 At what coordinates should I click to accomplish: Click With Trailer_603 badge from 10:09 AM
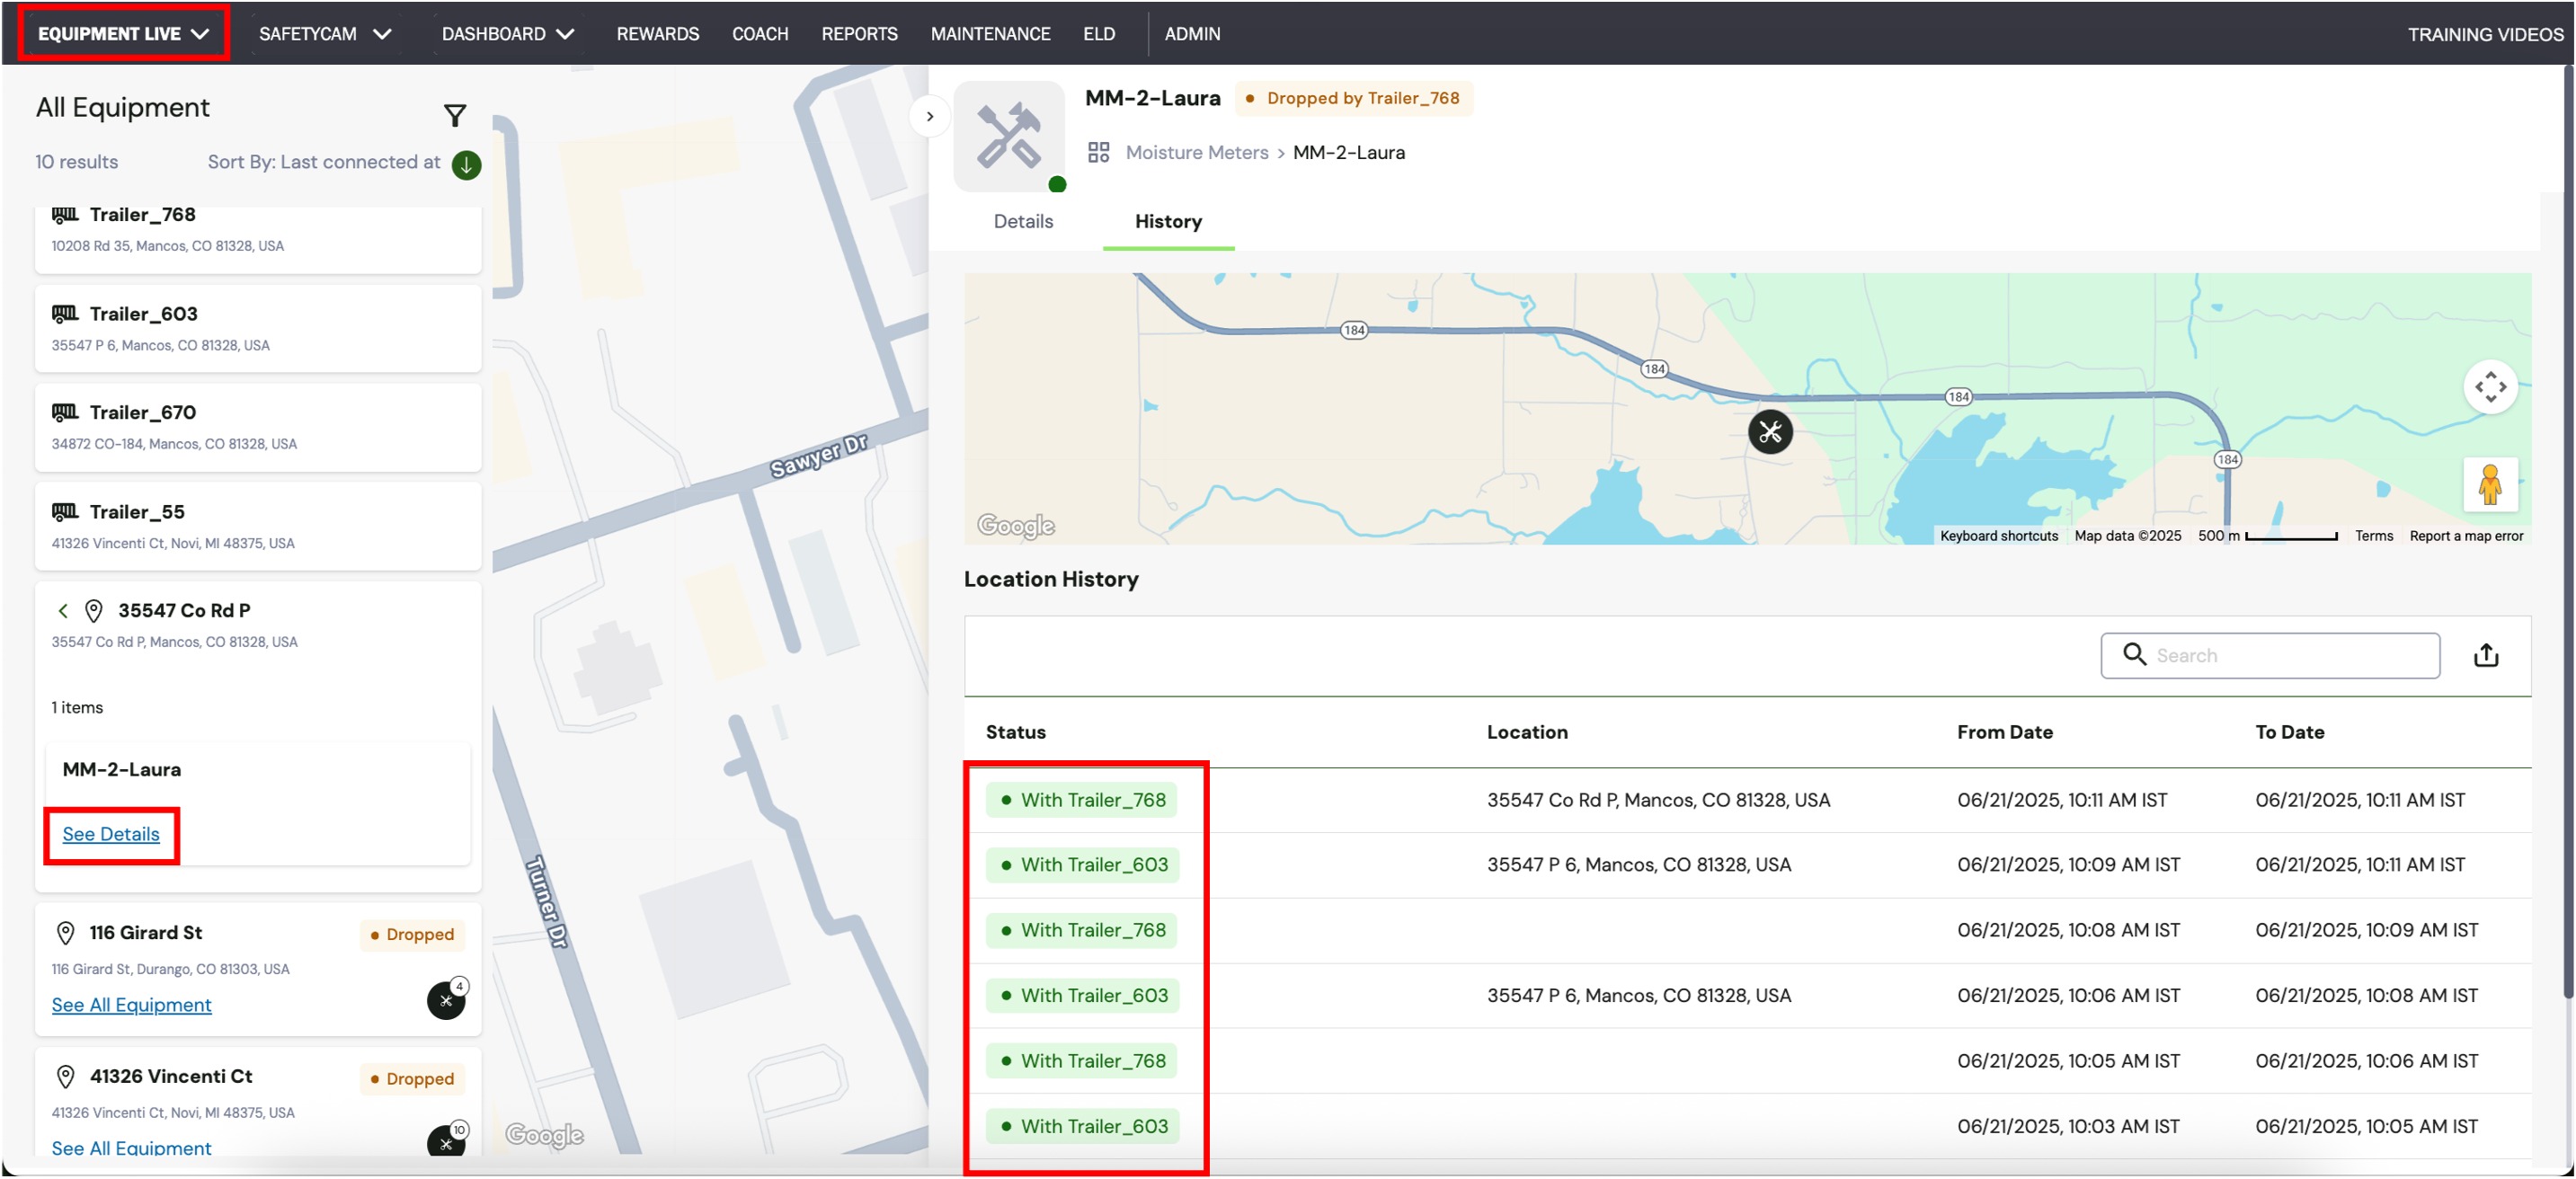pyautogui.click(x=1082, y=864)
